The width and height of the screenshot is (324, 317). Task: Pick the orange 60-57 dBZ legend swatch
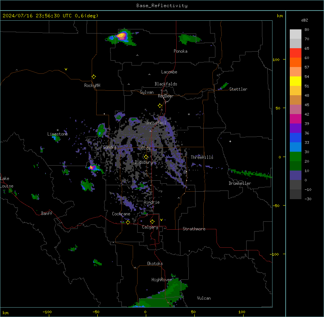(295, 62)
